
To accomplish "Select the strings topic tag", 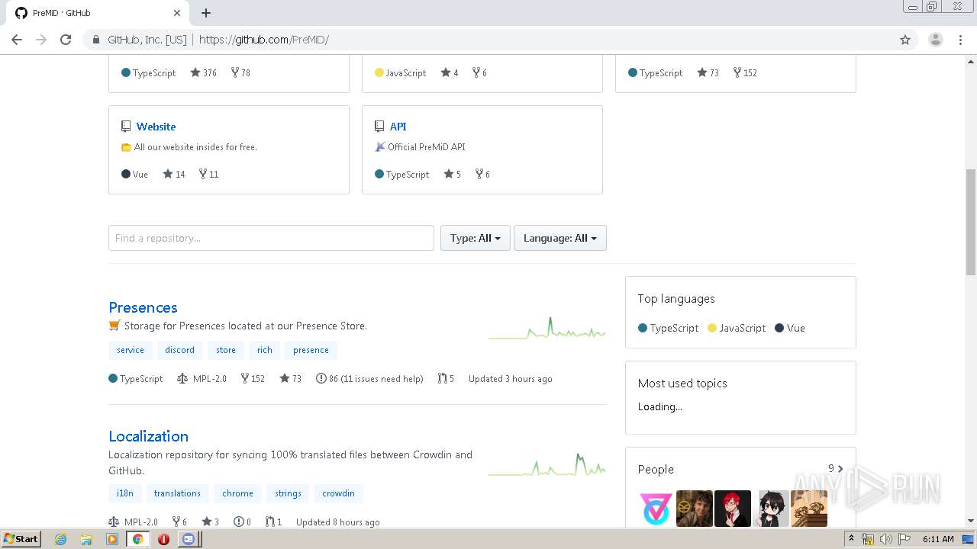I will 288,493.
